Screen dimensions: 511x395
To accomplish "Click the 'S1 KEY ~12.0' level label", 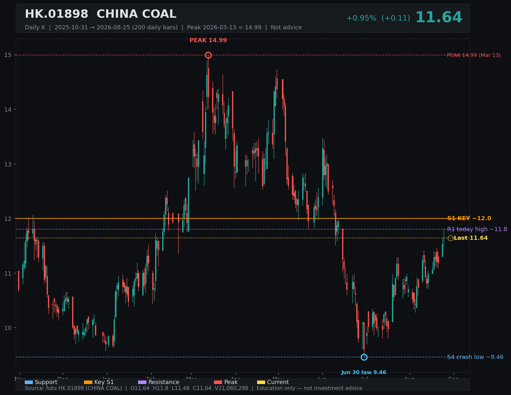I will click(x=469, y=218).
